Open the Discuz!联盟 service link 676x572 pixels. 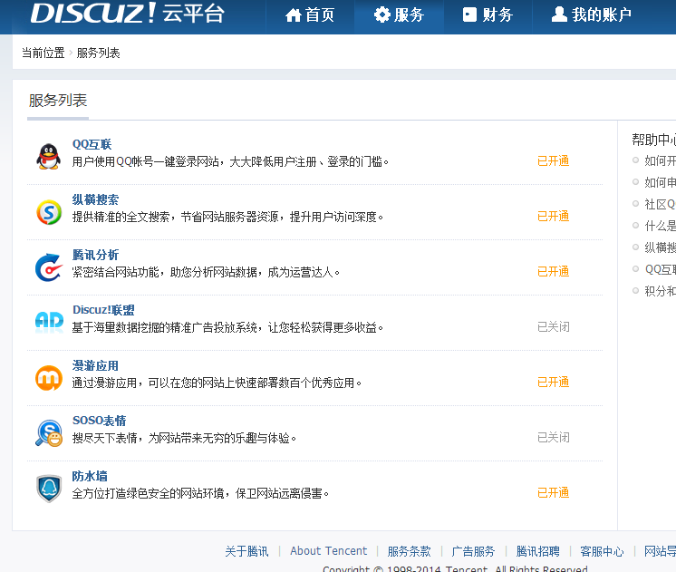(103, 310)
